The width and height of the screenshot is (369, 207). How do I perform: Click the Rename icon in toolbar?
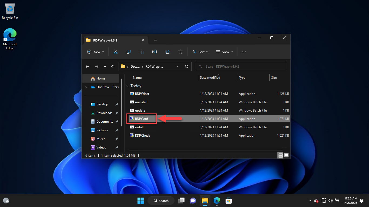tap(155, 52)
